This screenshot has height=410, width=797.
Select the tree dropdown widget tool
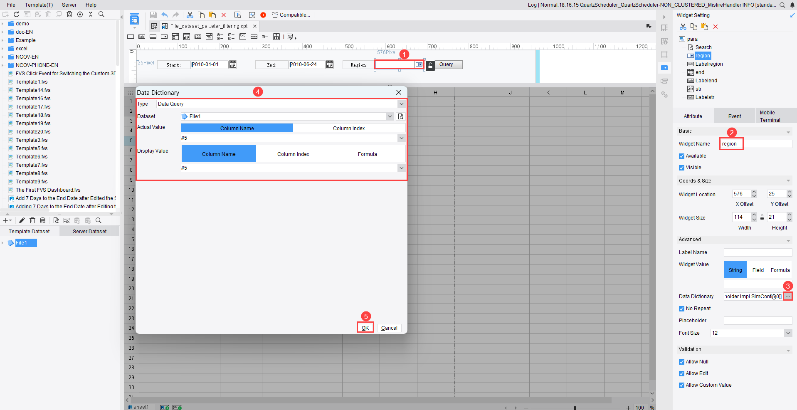coord(276,37)
